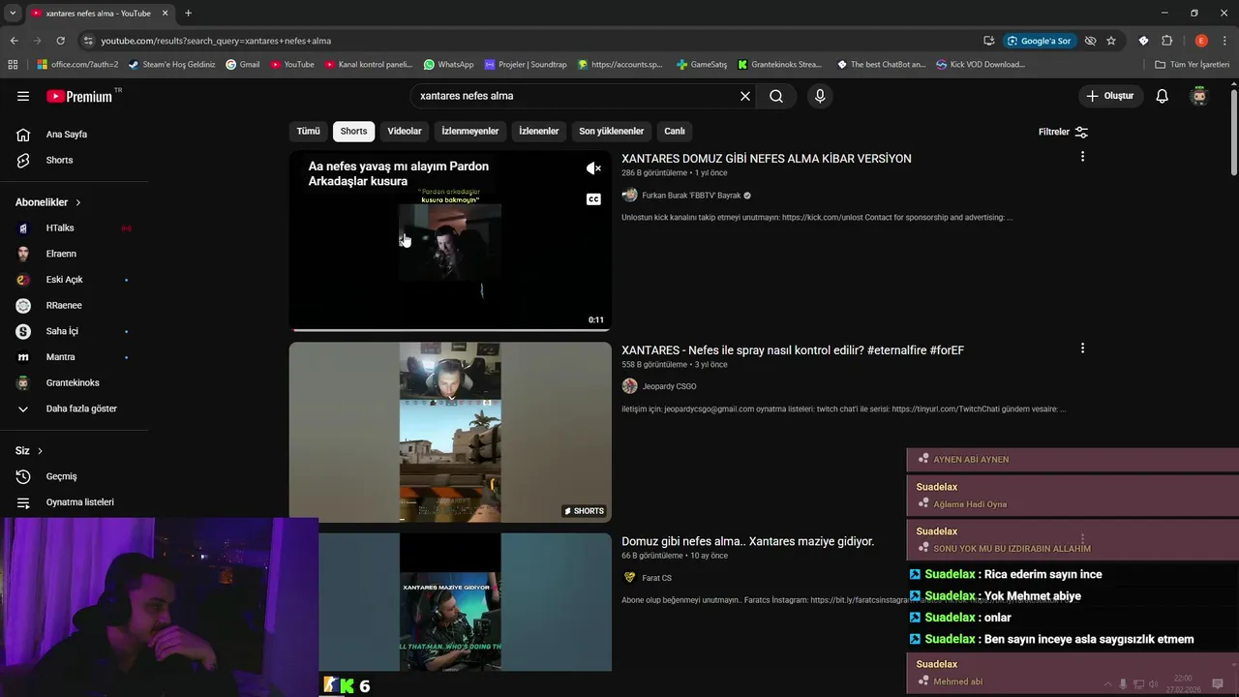This screenshot has width=1239, height=697.
Task: Play the Aa nefes yavaş mı alayım thumbnail
Action: coord(450,240)
